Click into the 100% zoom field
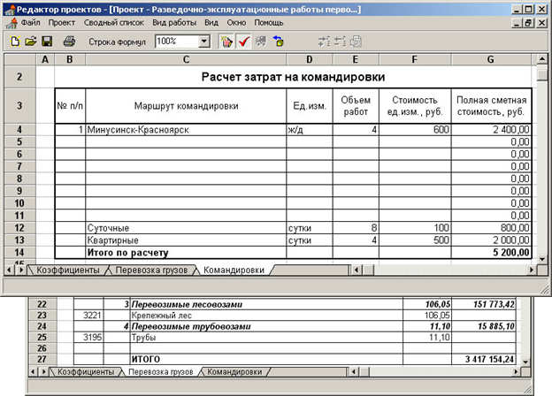Screen dimensions: 552x396 (x=177, y=42)
